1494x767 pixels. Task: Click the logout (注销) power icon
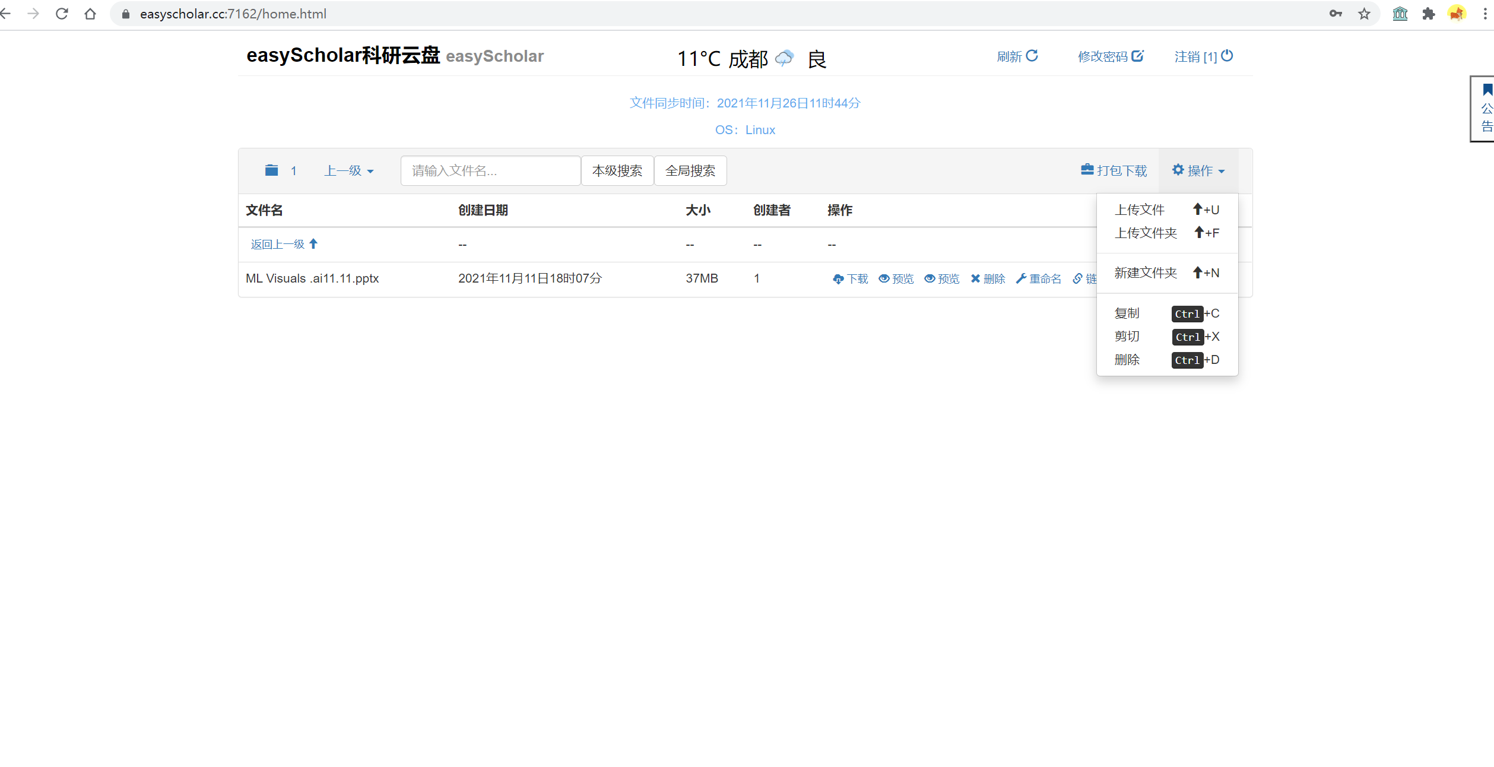click(1227, 56)
